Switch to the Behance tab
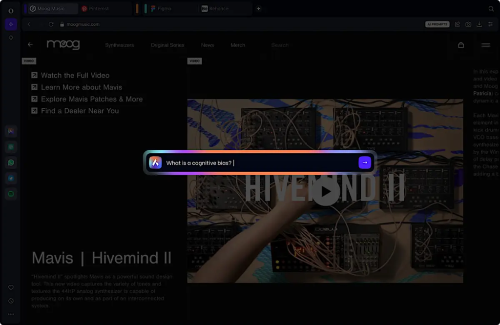The height and width of the screenshot is (325, 500). click(x=225, y=9)
